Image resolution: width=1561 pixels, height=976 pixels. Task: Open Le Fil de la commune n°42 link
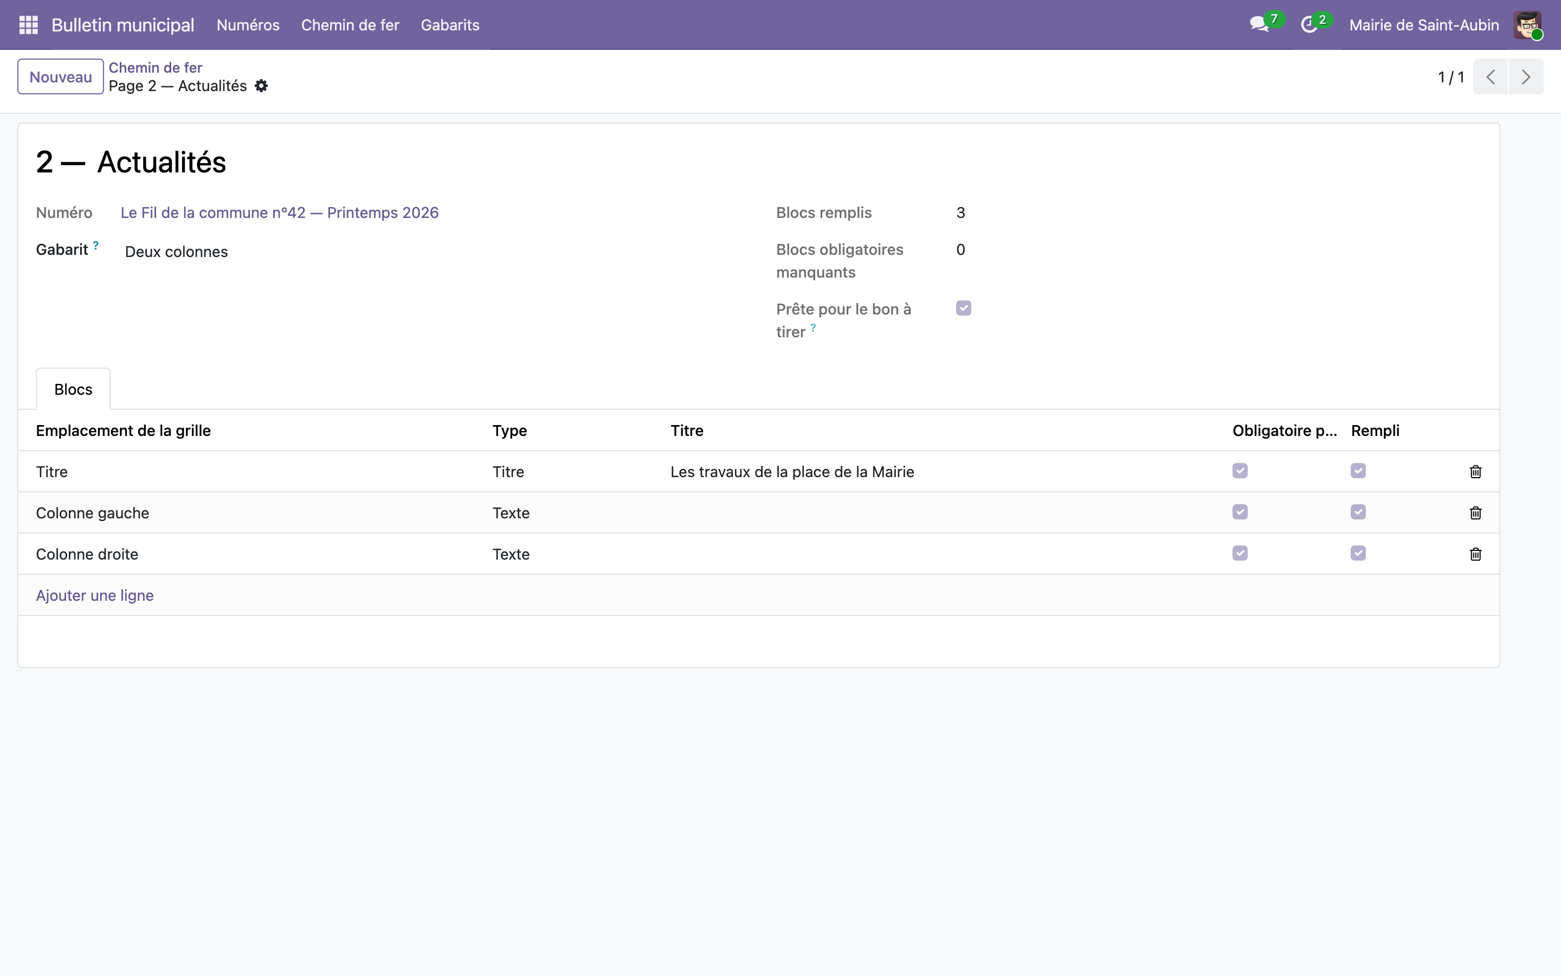(279, 213)
